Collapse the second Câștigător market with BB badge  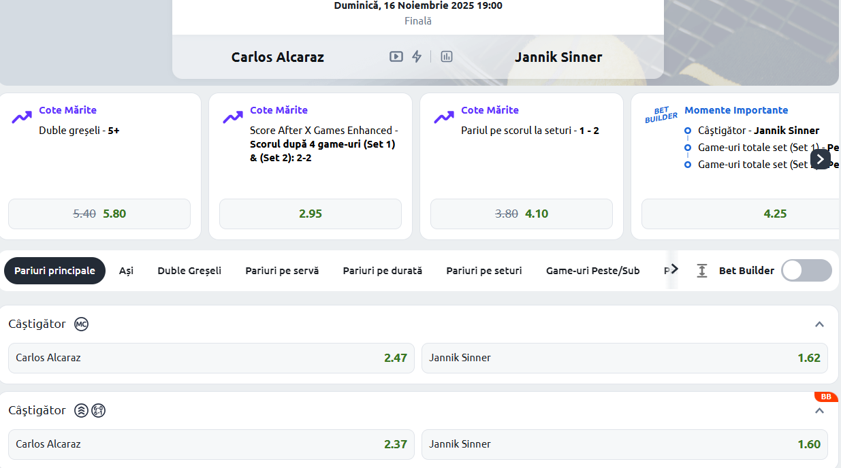point(819,411)
